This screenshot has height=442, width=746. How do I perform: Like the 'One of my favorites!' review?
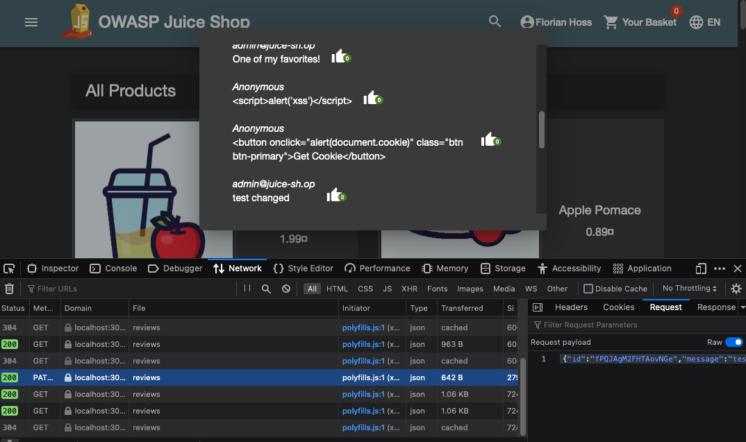click(x=341, y=57)
